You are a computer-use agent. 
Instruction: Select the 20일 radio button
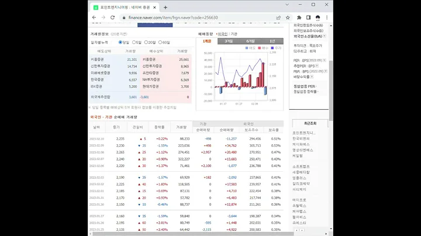click(x=146, y=43)
